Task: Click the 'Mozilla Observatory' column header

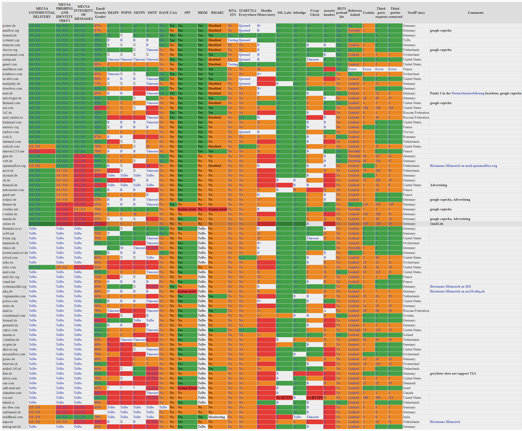Action: 266,13
